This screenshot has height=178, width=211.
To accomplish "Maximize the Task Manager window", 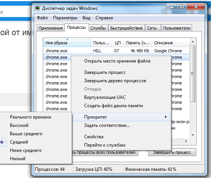I will 182,6.
